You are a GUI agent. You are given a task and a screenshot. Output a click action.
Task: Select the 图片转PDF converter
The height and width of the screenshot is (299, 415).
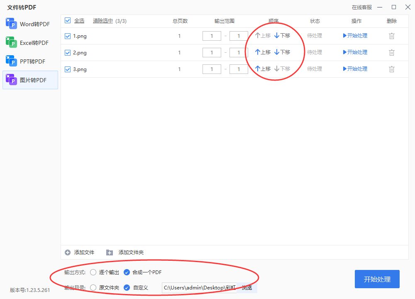[x=30, y=80]
